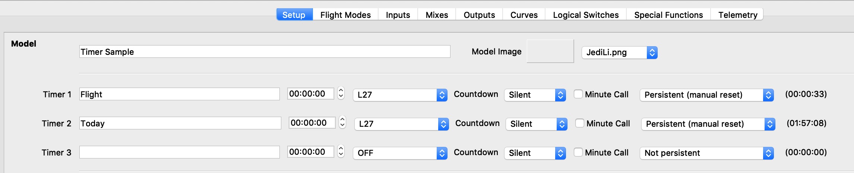
Task: Click the Timer 1 Flight name field
Action: coord(179,94)
